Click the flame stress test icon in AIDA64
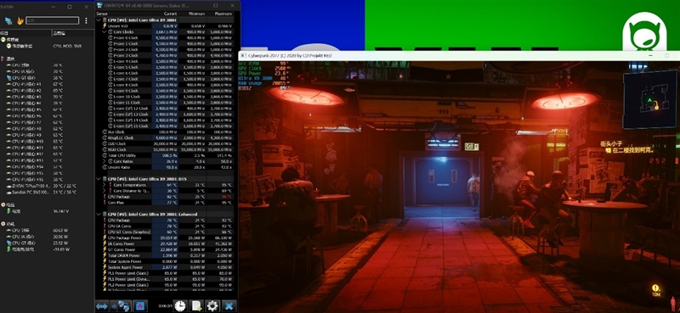This screenshot has height=313, width=680. coord(20,20)
